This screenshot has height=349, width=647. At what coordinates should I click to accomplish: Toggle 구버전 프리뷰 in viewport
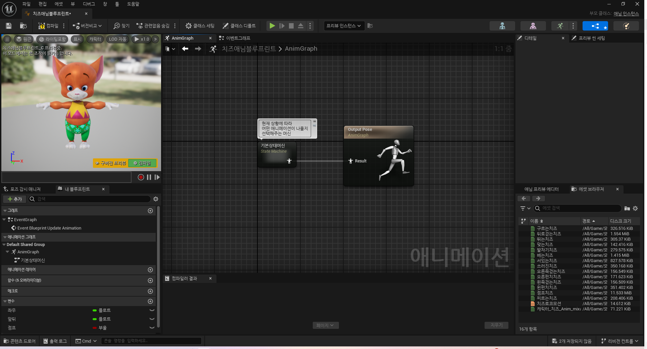110,163
